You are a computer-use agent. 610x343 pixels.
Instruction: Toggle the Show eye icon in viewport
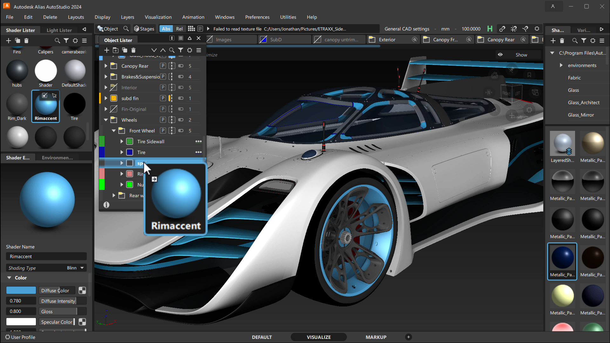pos(500,55)
